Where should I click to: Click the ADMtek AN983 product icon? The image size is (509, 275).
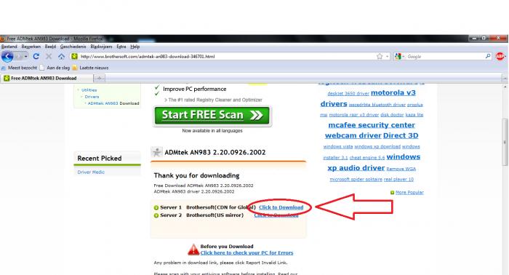[156, 152]
